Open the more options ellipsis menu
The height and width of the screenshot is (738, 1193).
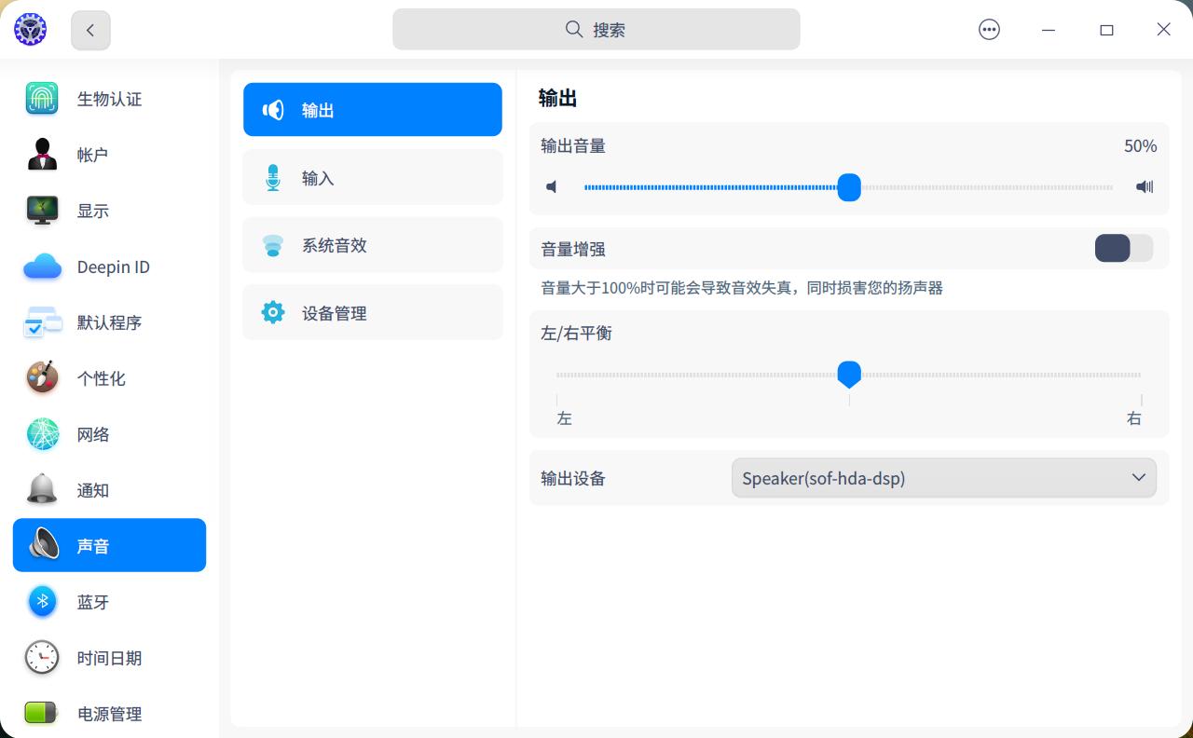click(x=989, y=29)
